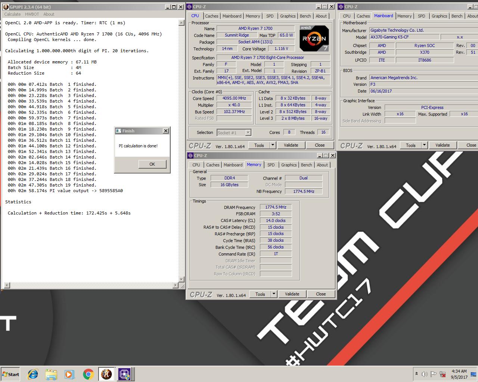Open the network tray icon
The width and height of the screenshot is (478, 382).
point(443,374)
